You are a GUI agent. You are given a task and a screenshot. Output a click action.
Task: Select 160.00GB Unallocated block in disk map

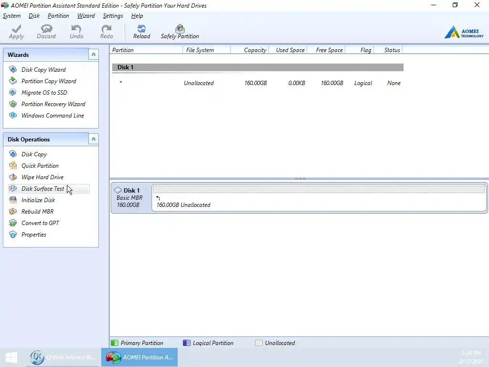(319, 198)
